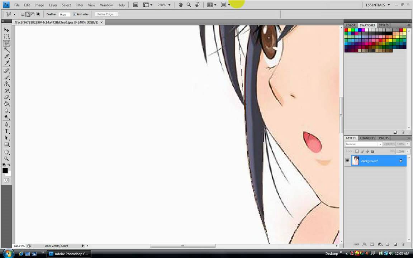Viewport: 413px width, 258px height.
Task: Select the Polygonal Lasso tool in toolbox
Action: tap(6, 43)
